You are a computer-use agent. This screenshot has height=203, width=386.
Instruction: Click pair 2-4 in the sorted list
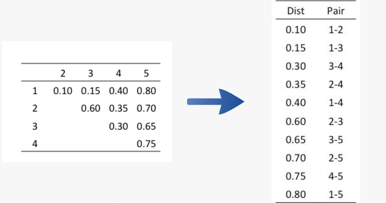(x=336, y=84)
